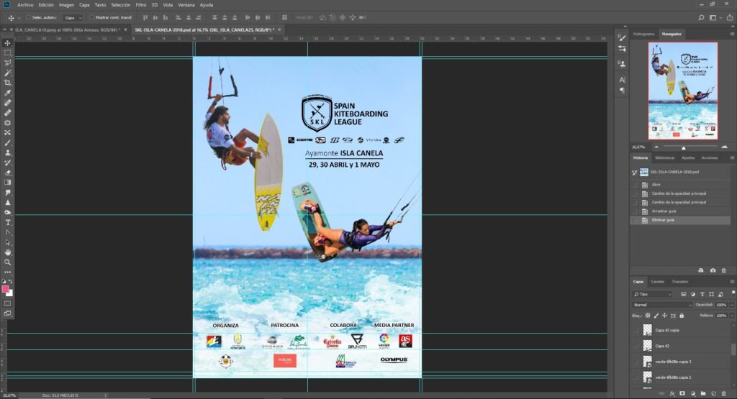
Task: Open the workspace switcher icon dropdown
Action: [715, 18]
